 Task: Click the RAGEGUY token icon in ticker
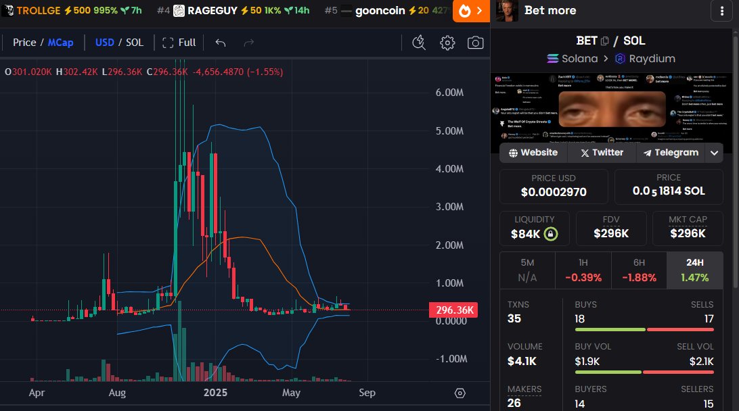[179, 10]
